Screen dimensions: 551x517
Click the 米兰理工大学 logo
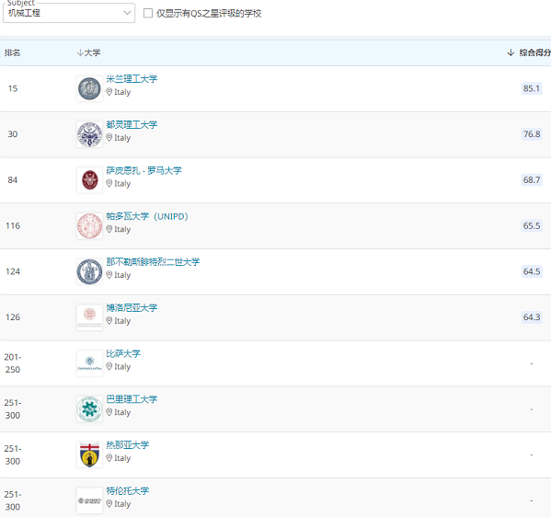tap(89, 88)
